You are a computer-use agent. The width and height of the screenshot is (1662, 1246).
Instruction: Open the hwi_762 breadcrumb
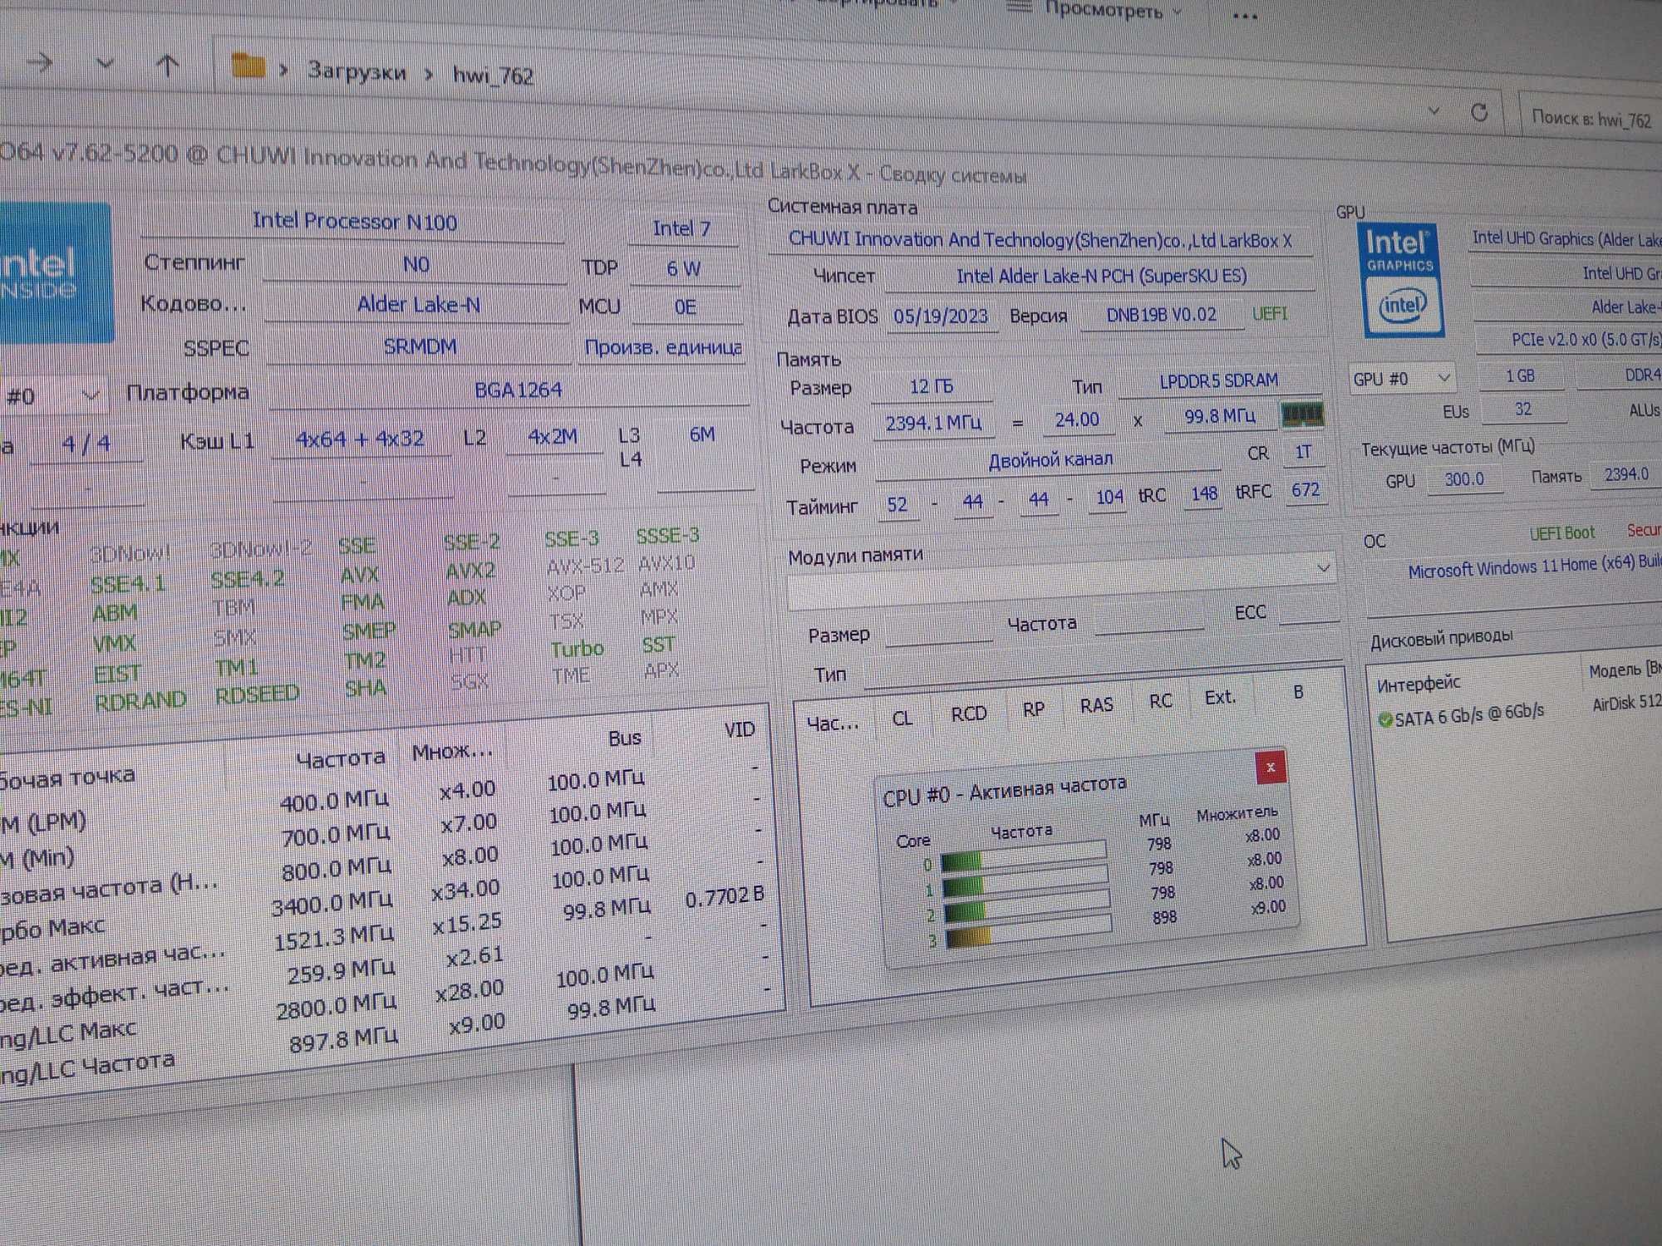493,76
